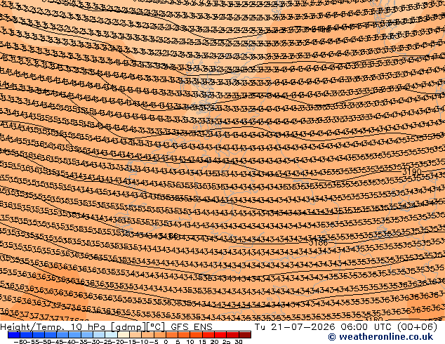Viewport: 445px width, 344px height.
Task: Click the [gdmp] unit label
Action: pyautogui.click(x=128, y=327)
